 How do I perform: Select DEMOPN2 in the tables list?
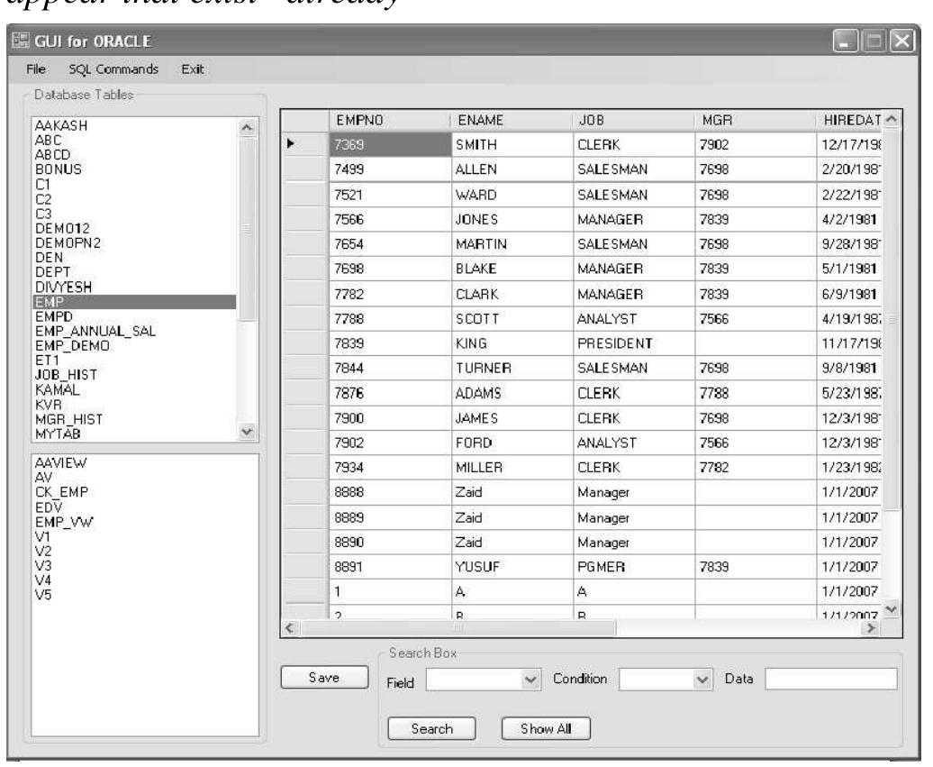point(68,243)
